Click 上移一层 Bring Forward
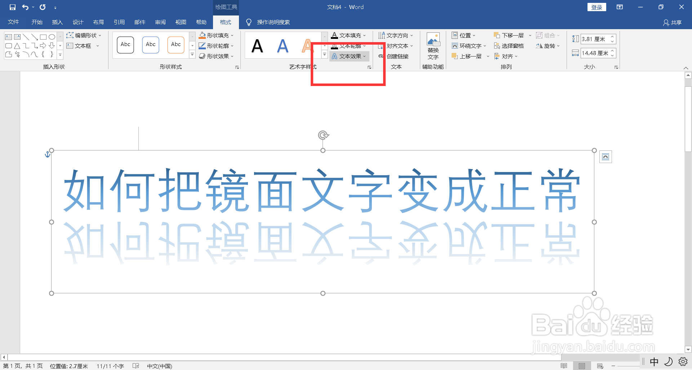The image size is (692, 370). 466,56
